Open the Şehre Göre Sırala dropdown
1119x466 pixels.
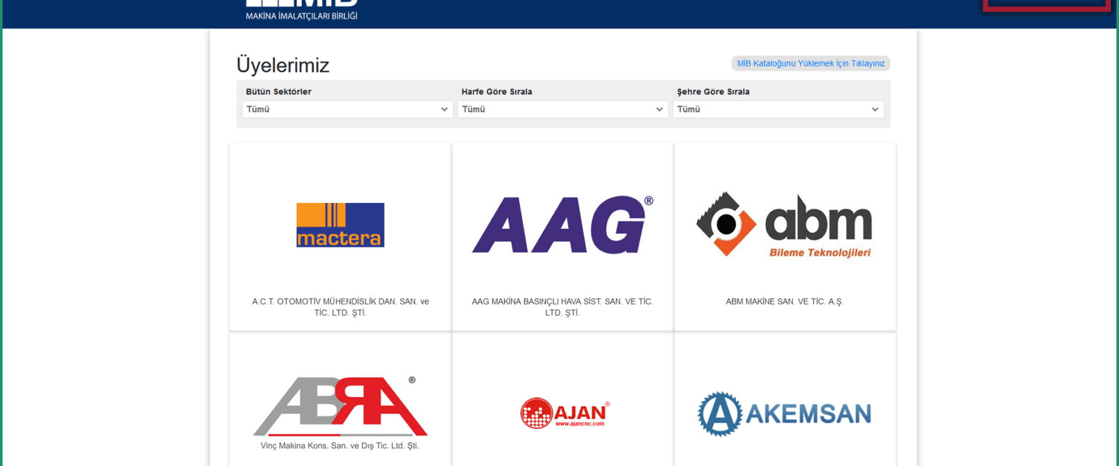(779, 110)
